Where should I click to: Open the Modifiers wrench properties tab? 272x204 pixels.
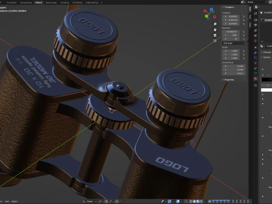256,53
